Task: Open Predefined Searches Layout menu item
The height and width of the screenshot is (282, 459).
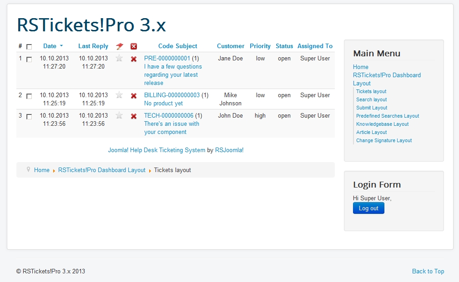Action: (388, 116)
